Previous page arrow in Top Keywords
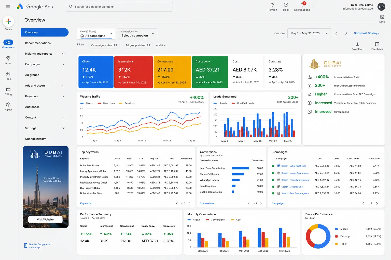The image size is (391, 260). [x=177, y=203]
